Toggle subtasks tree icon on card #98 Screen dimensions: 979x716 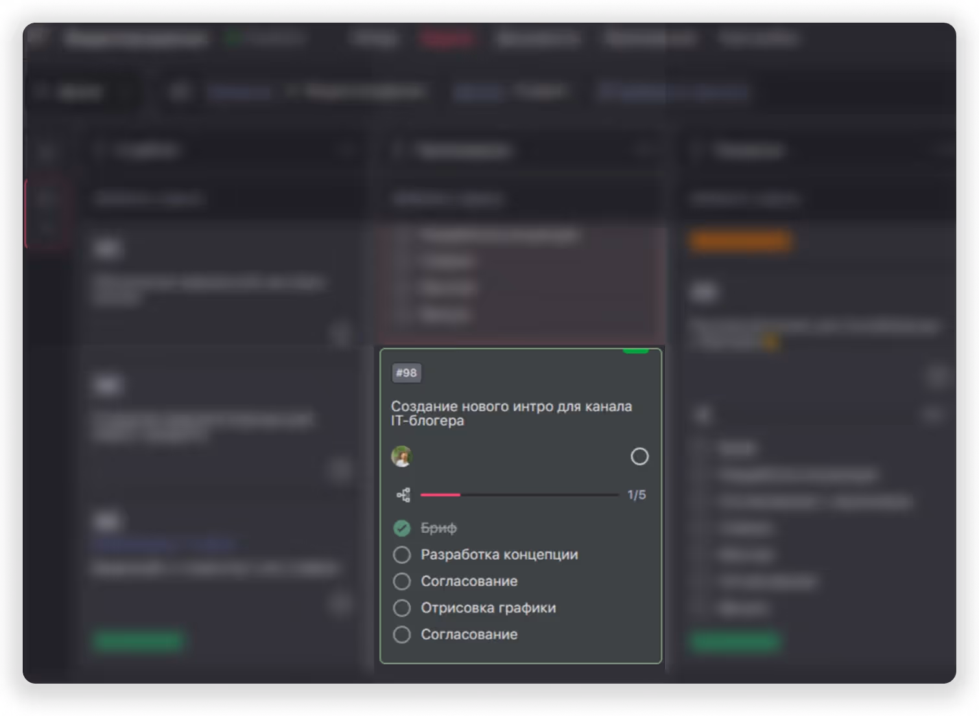tap(403, 495)
